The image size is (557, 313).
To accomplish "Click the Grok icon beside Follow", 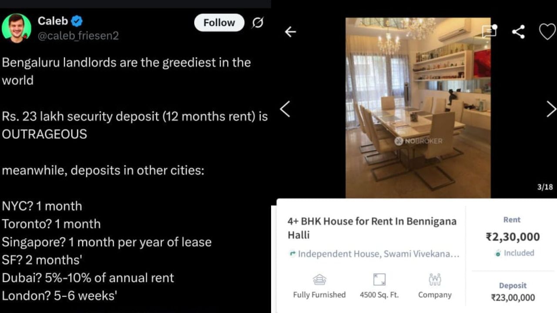I will (x=258, y=23).
